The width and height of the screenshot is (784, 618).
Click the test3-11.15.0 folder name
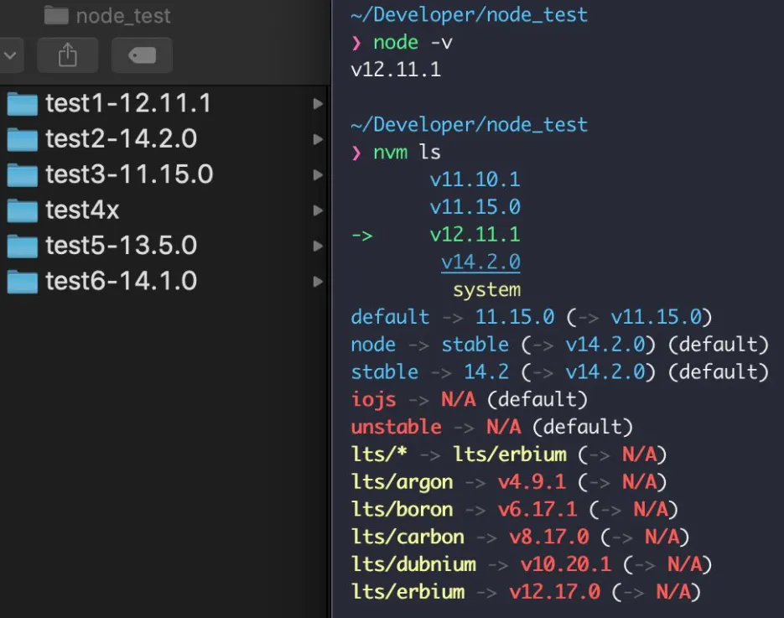point(129,174)
